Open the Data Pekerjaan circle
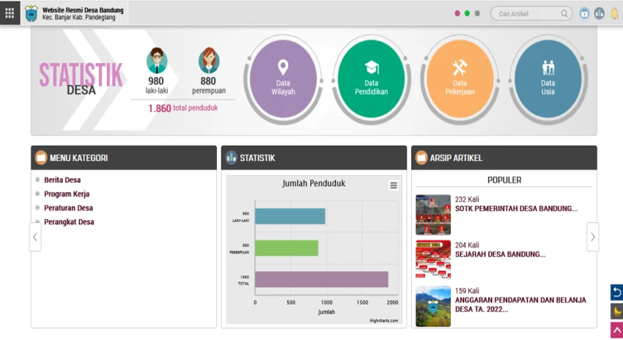Screen dimensions: 623x340 460,79
